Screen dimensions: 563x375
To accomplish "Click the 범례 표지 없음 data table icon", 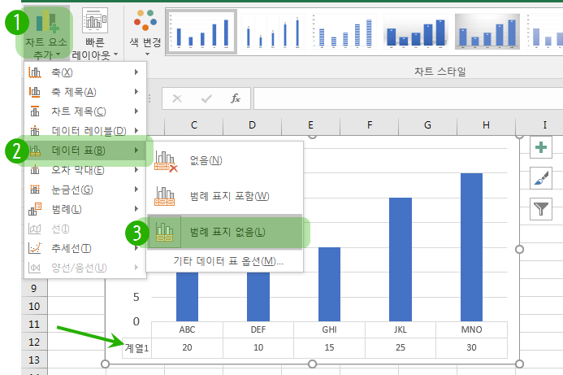I will [x=164, y=233].
